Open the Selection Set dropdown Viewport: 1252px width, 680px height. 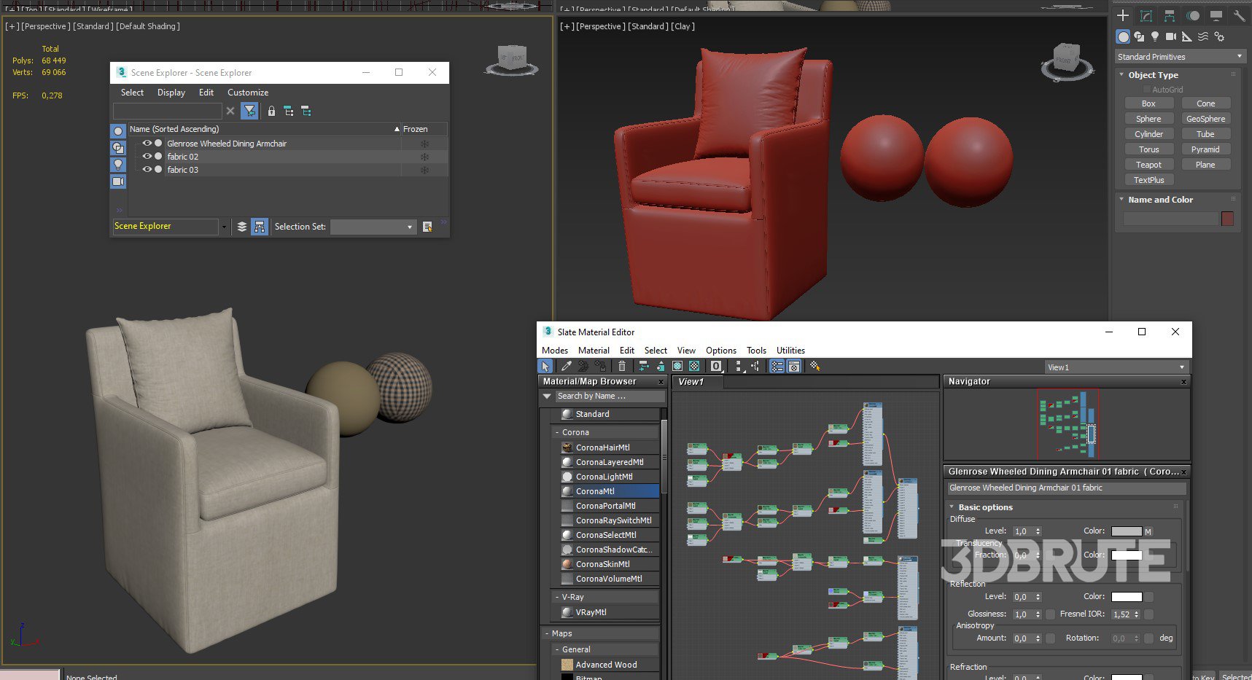click(373, 227)
